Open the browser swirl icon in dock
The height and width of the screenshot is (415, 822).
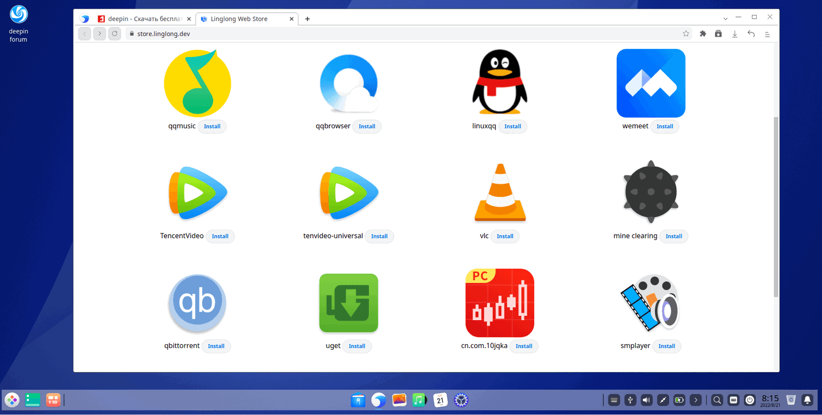click(x=379, y=400)
